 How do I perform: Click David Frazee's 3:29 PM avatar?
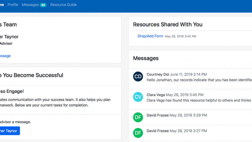click(x=138, y=117)
